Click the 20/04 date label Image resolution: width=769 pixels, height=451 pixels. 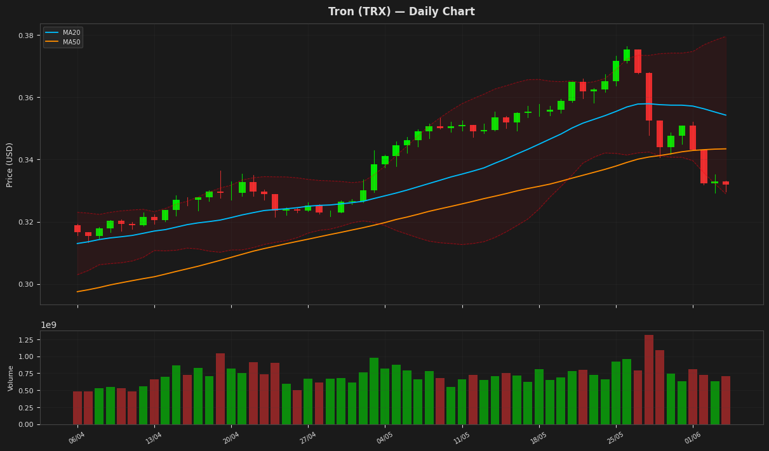click(x=230, y=438)
